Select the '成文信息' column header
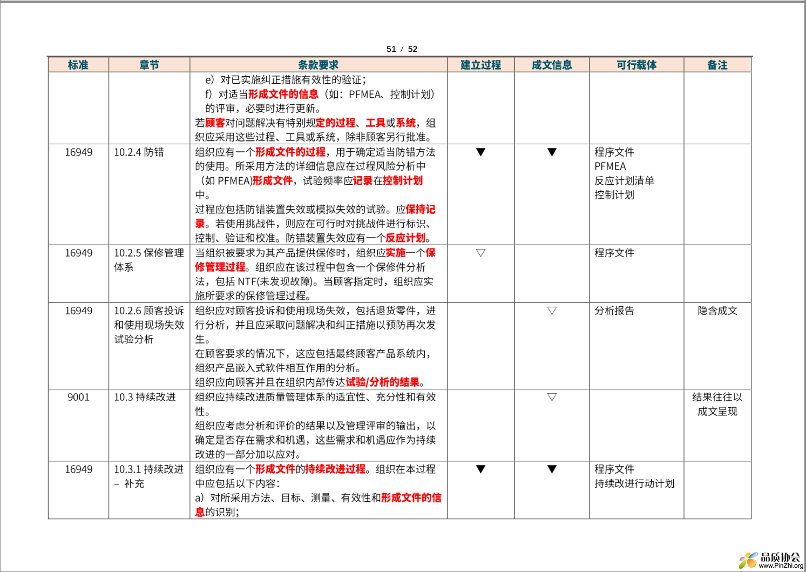806x572 pixels. pyautogui.click(x=552, y=65)
